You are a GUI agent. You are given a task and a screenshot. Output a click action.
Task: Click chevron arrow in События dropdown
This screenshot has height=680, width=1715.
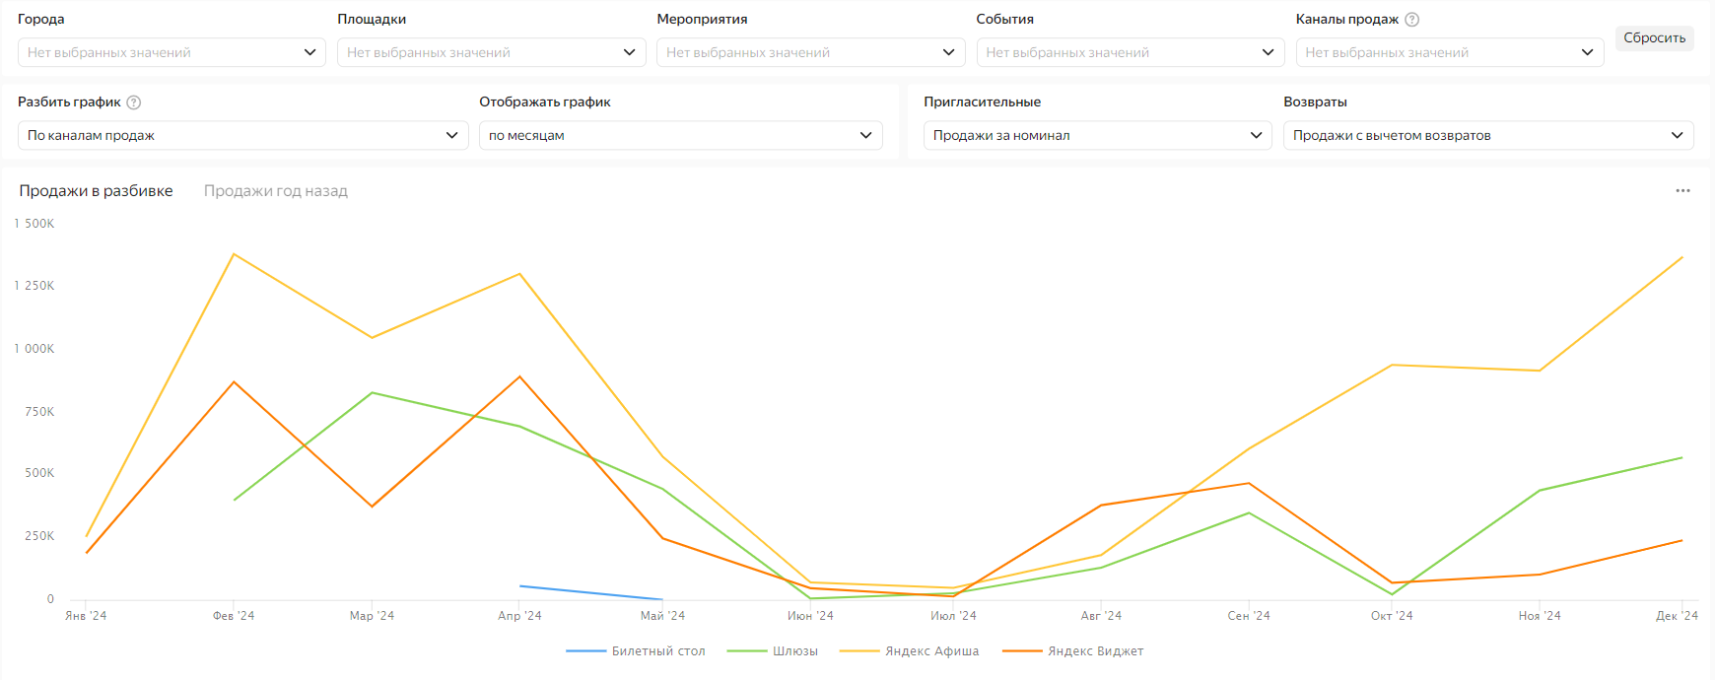pyautogui.click(x=1268, y=52)
